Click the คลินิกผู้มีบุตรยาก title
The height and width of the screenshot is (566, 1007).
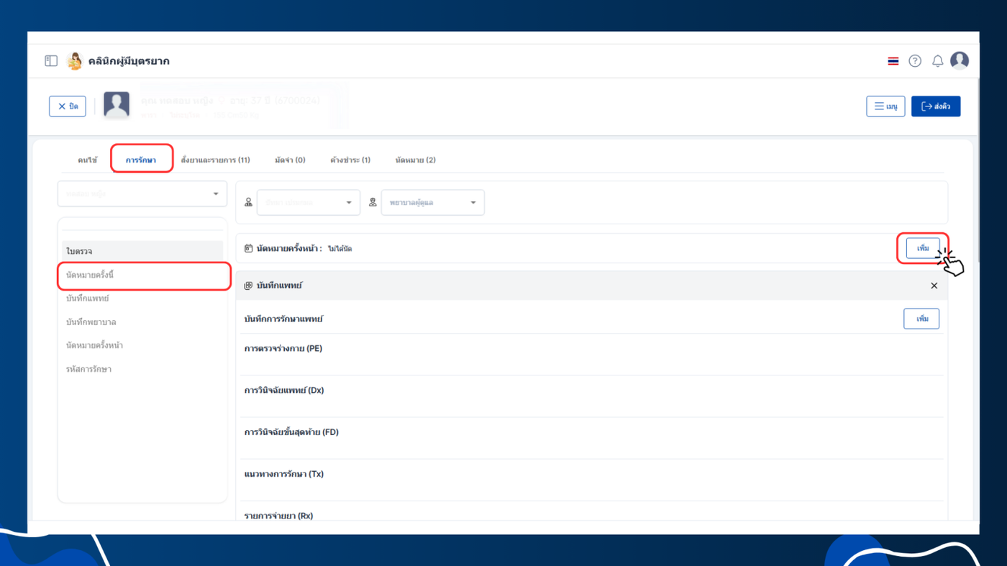[x=129, y=61]
